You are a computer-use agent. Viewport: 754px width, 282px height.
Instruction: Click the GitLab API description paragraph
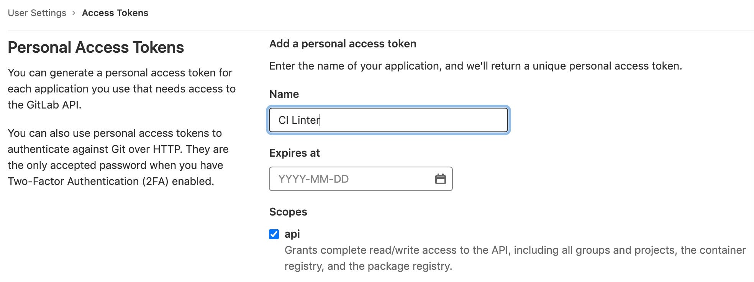(x=121, y=89)
